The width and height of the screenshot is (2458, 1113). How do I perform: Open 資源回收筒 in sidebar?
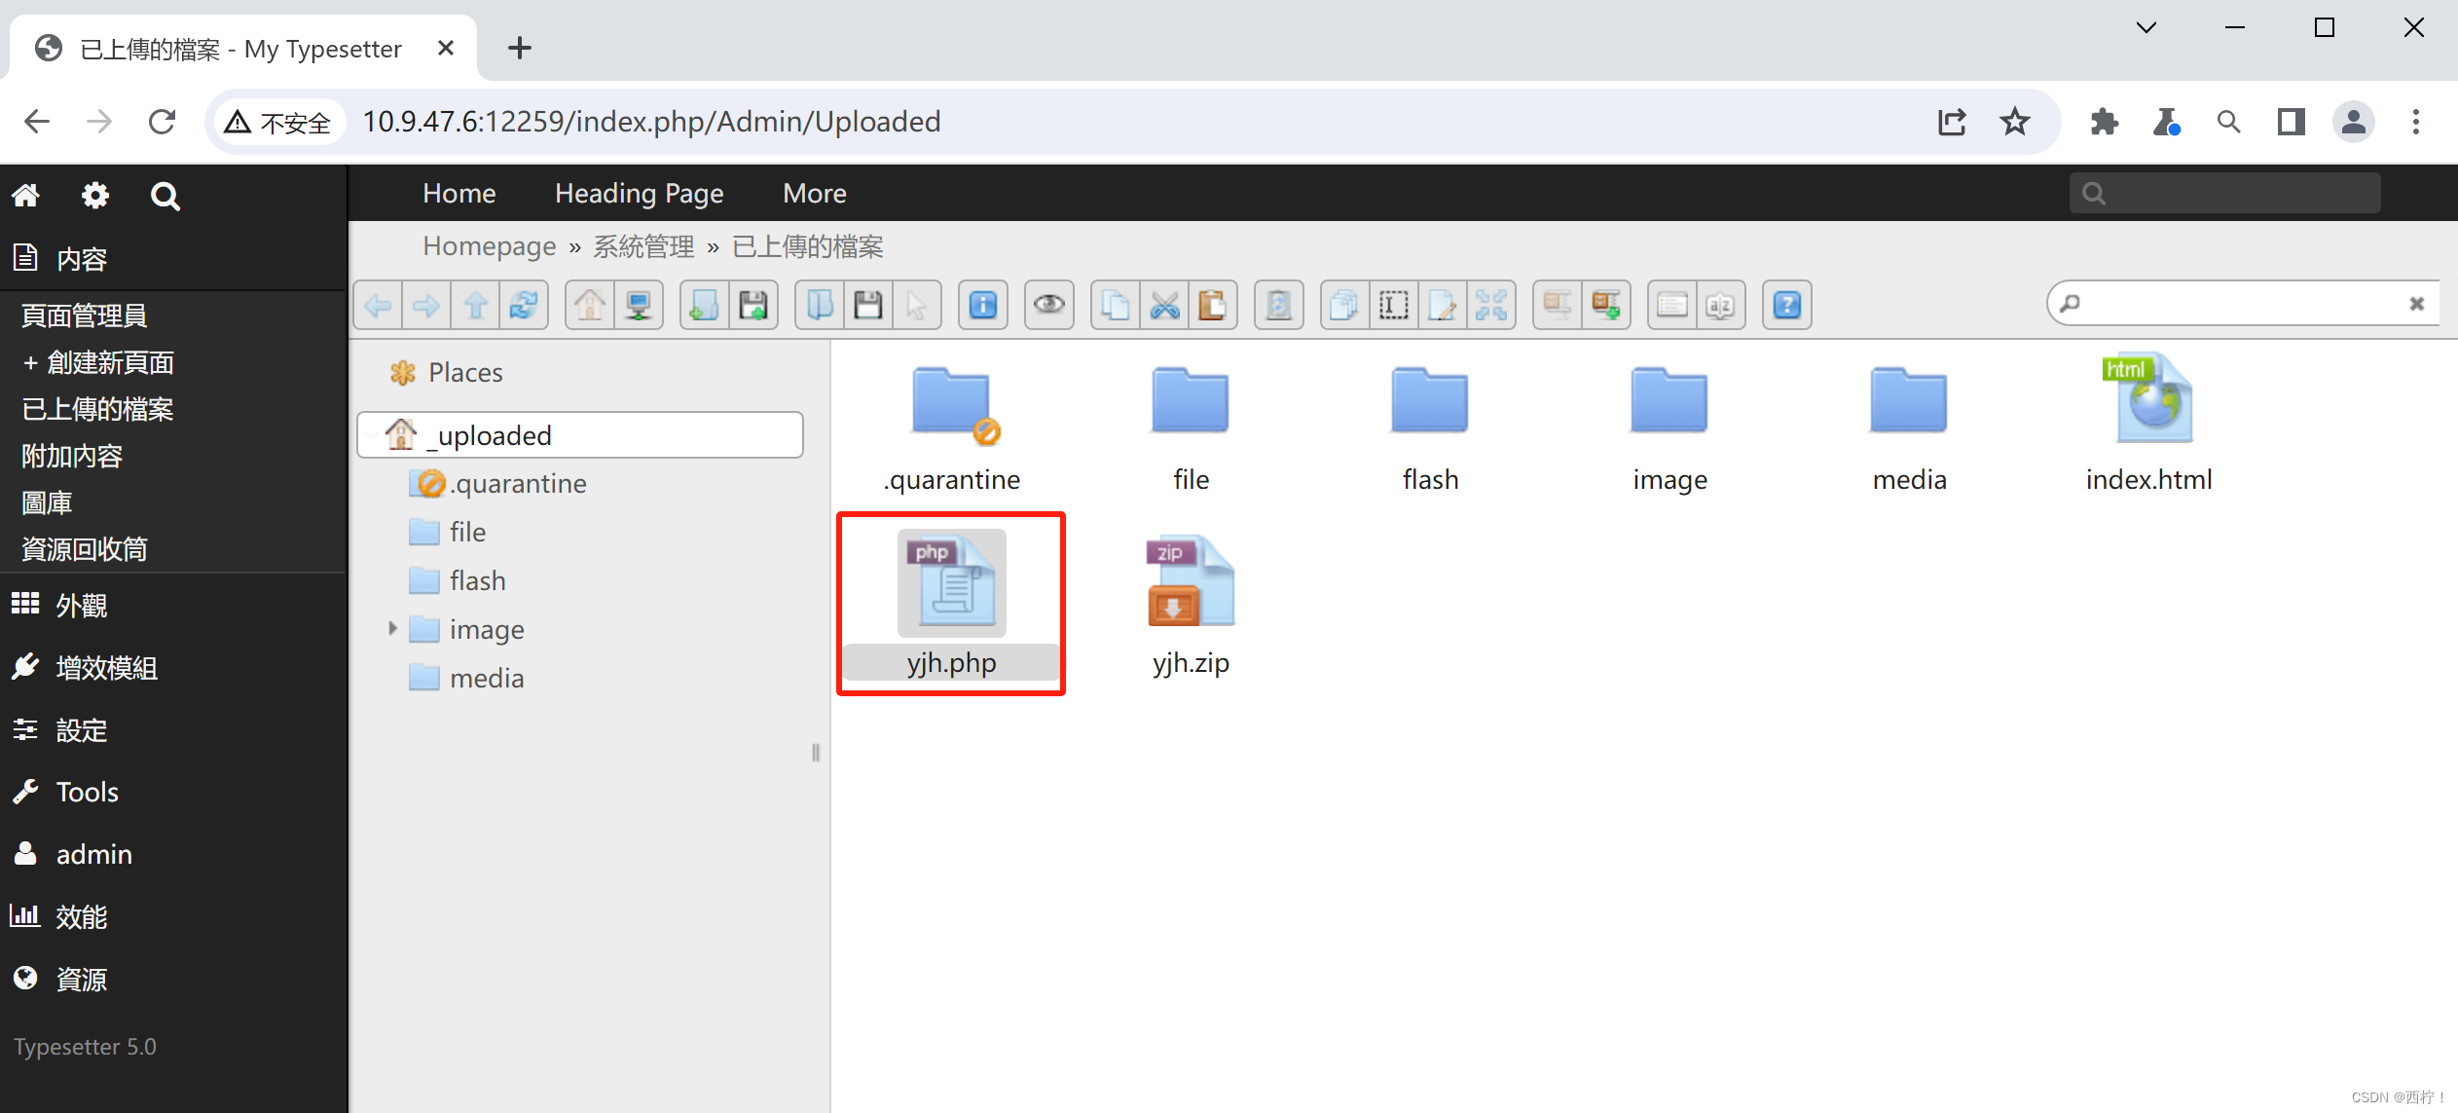pos(85,549)
